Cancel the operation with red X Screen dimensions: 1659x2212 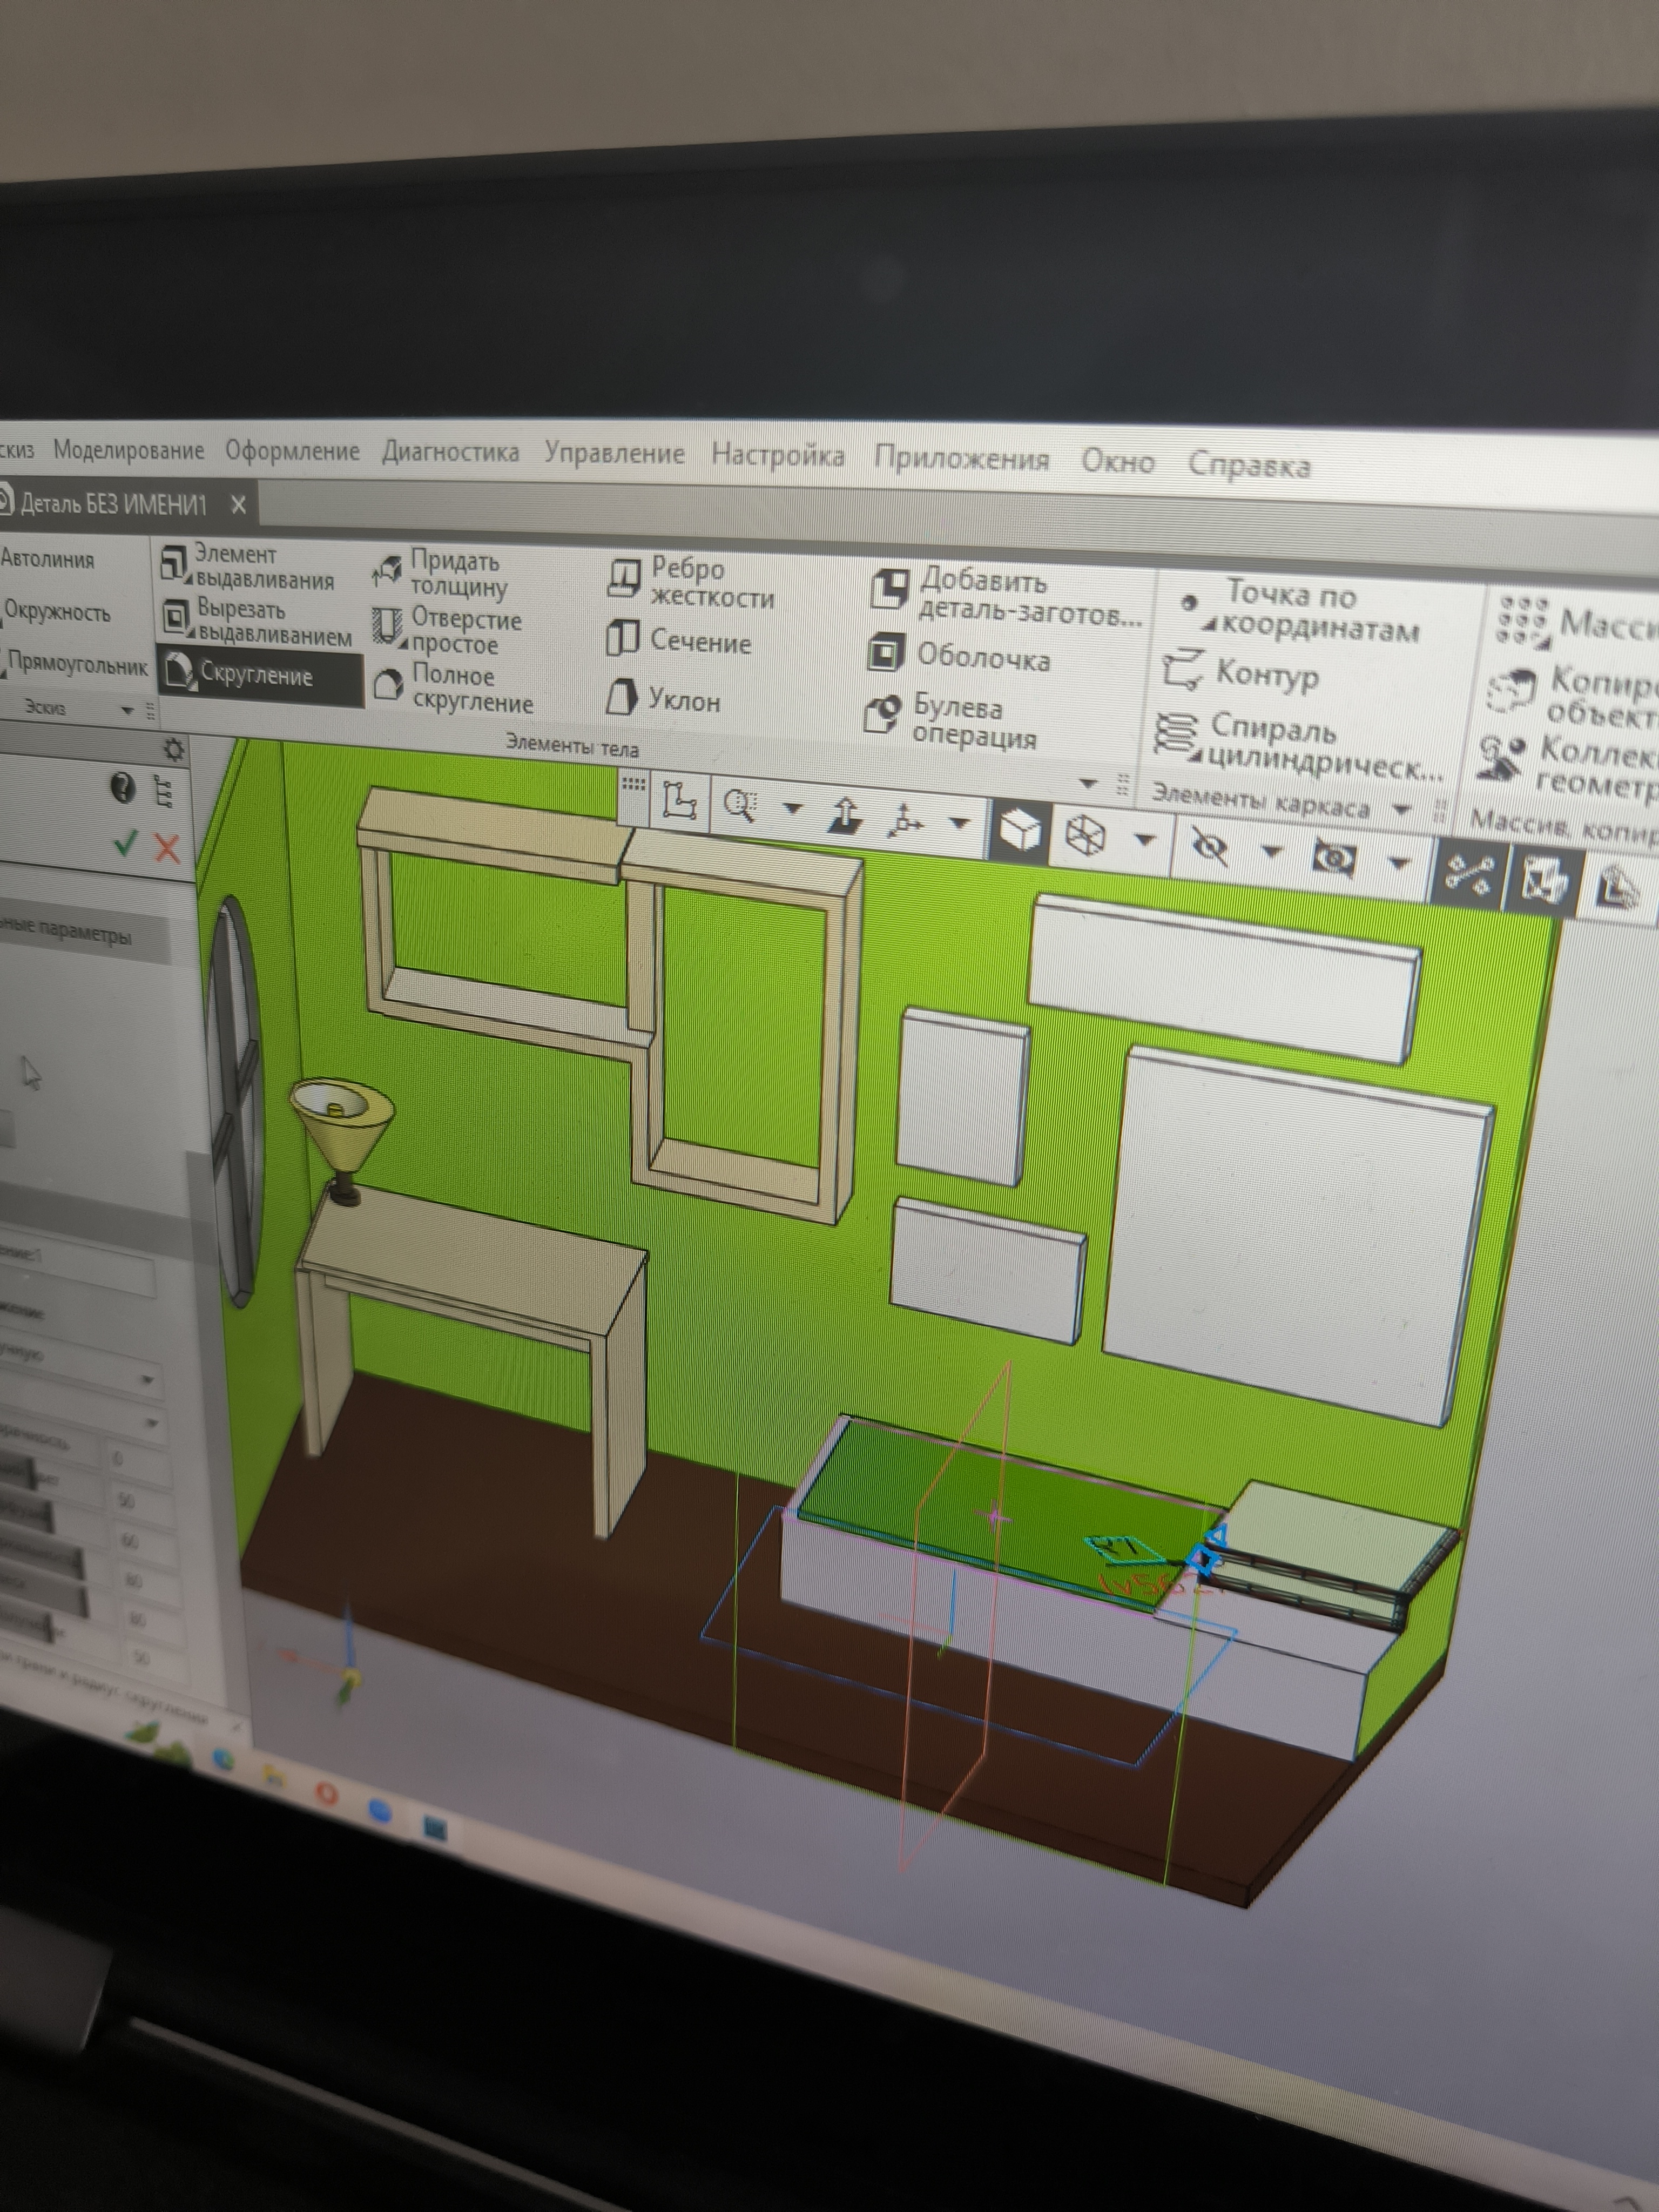(x=167, y=849)
